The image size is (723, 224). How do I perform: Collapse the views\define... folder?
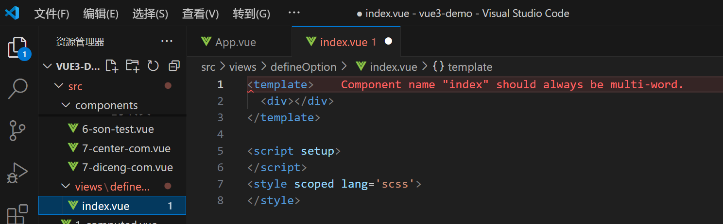pos(66,187)
